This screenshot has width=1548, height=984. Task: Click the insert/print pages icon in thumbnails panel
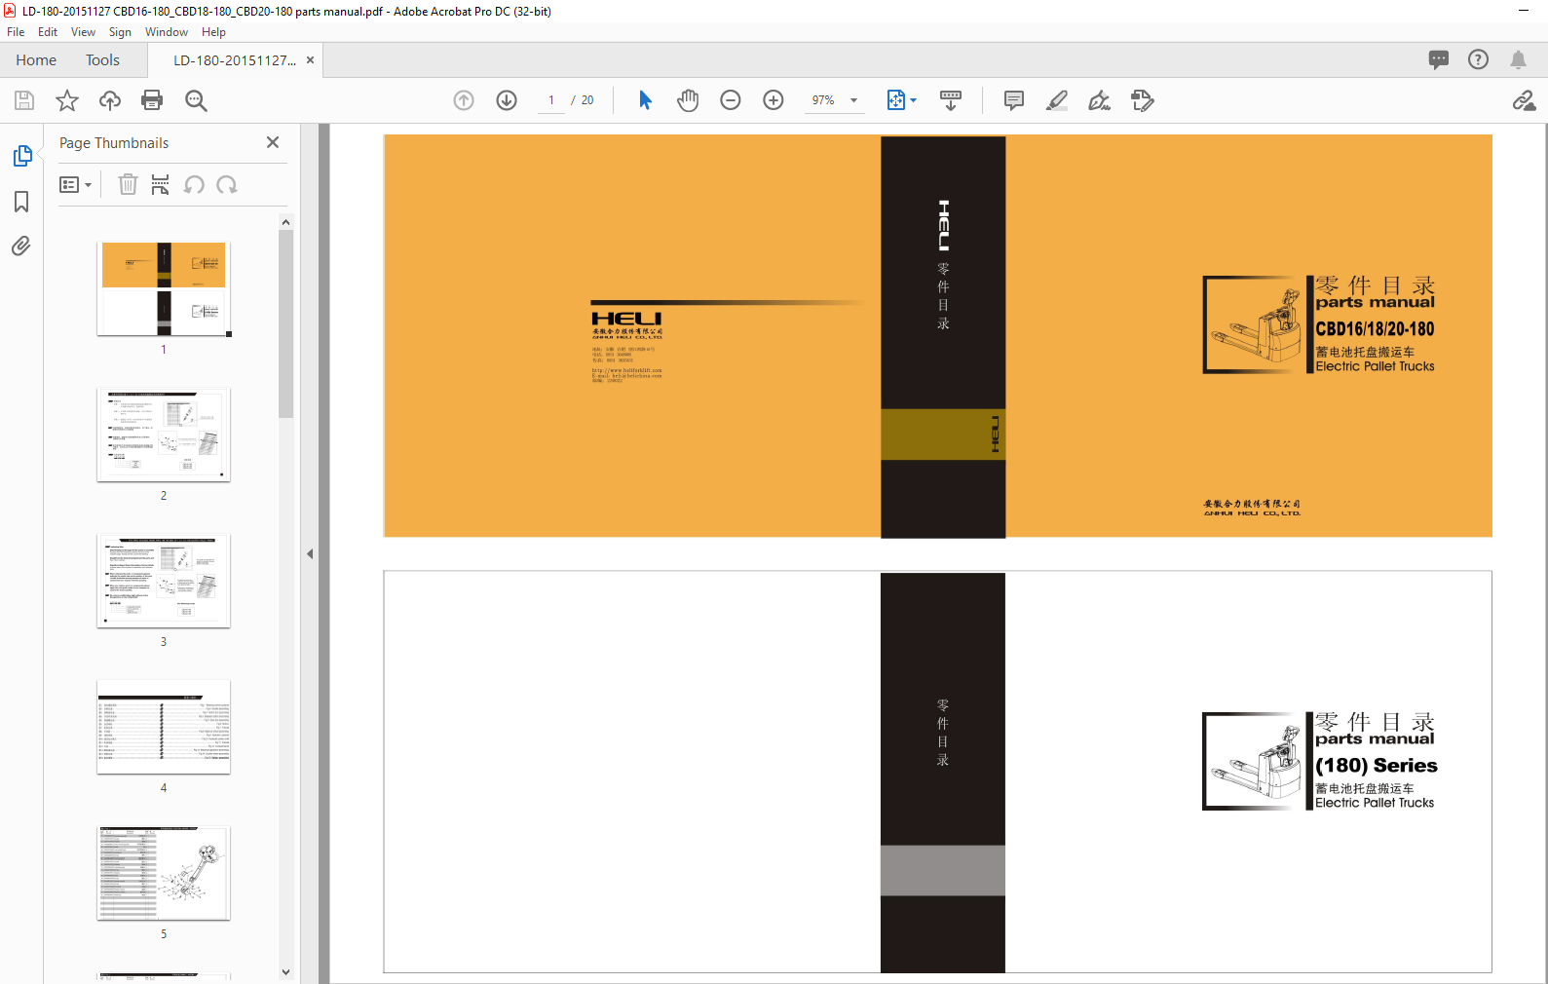161,184
